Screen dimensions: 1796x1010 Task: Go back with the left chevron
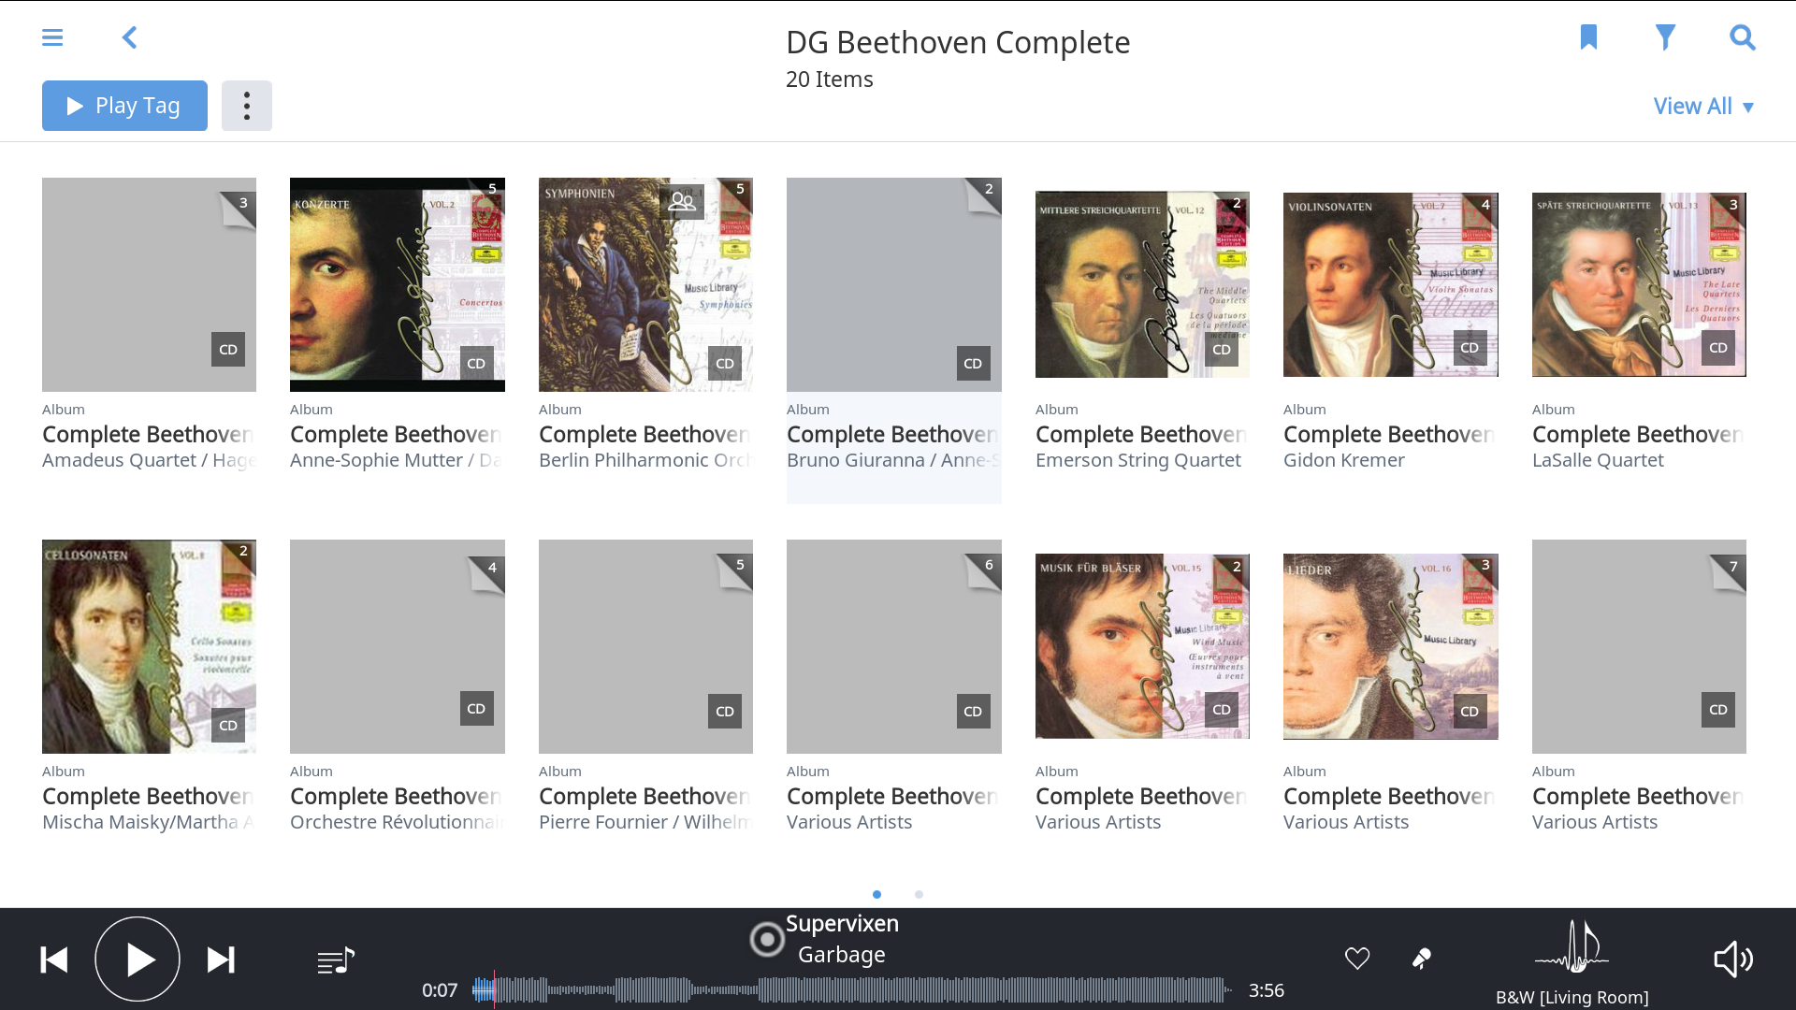[129, 37]
